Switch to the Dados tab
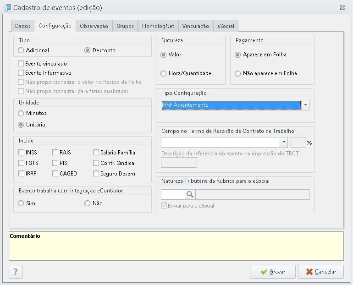353x285 pixels. tap(22, 26)
